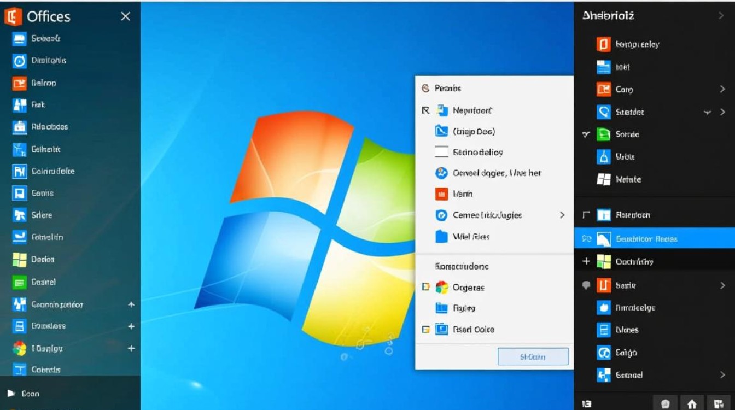Expand the chevron on the Barde row
Image resolution: width=735 pixels, height=410 pixels.
(722, 285)
